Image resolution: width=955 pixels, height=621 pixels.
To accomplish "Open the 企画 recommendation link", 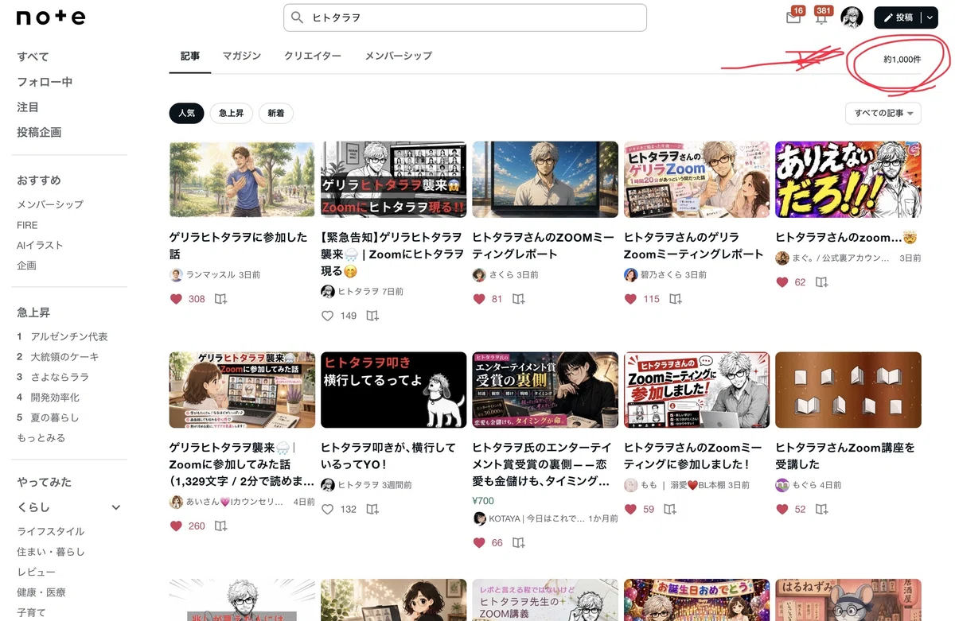I will [26, 266].
